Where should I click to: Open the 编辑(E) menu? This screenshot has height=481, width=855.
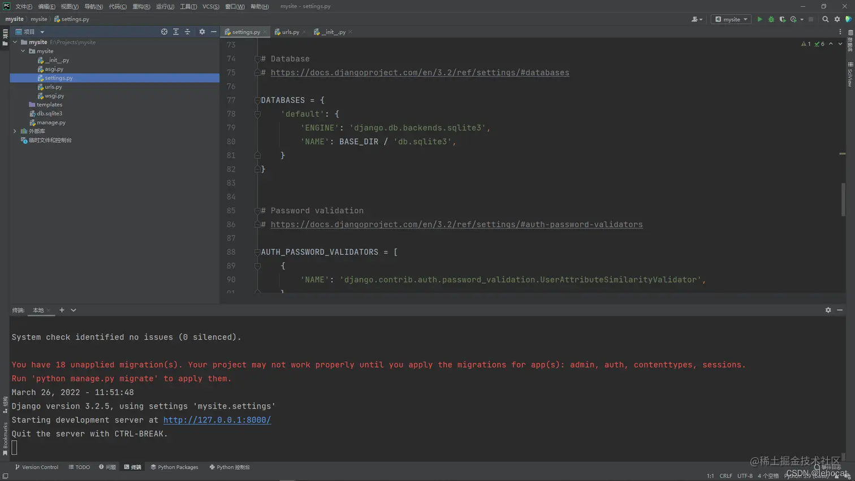[47, 7]
